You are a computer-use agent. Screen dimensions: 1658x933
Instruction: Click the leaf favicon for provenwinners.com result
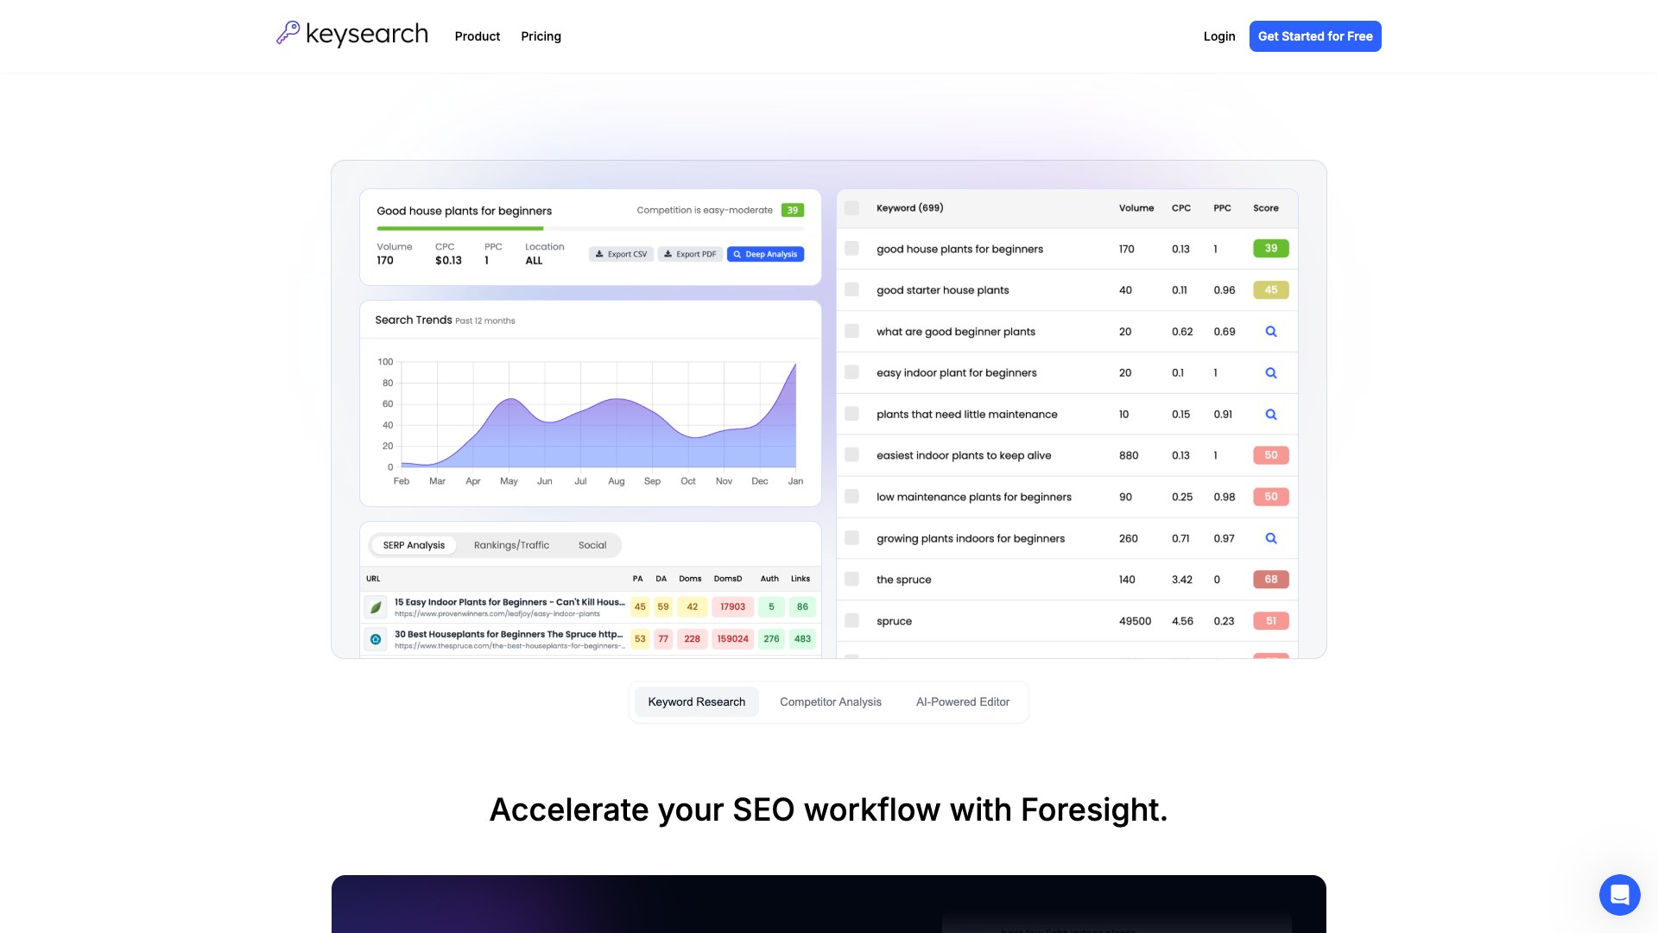377,607
